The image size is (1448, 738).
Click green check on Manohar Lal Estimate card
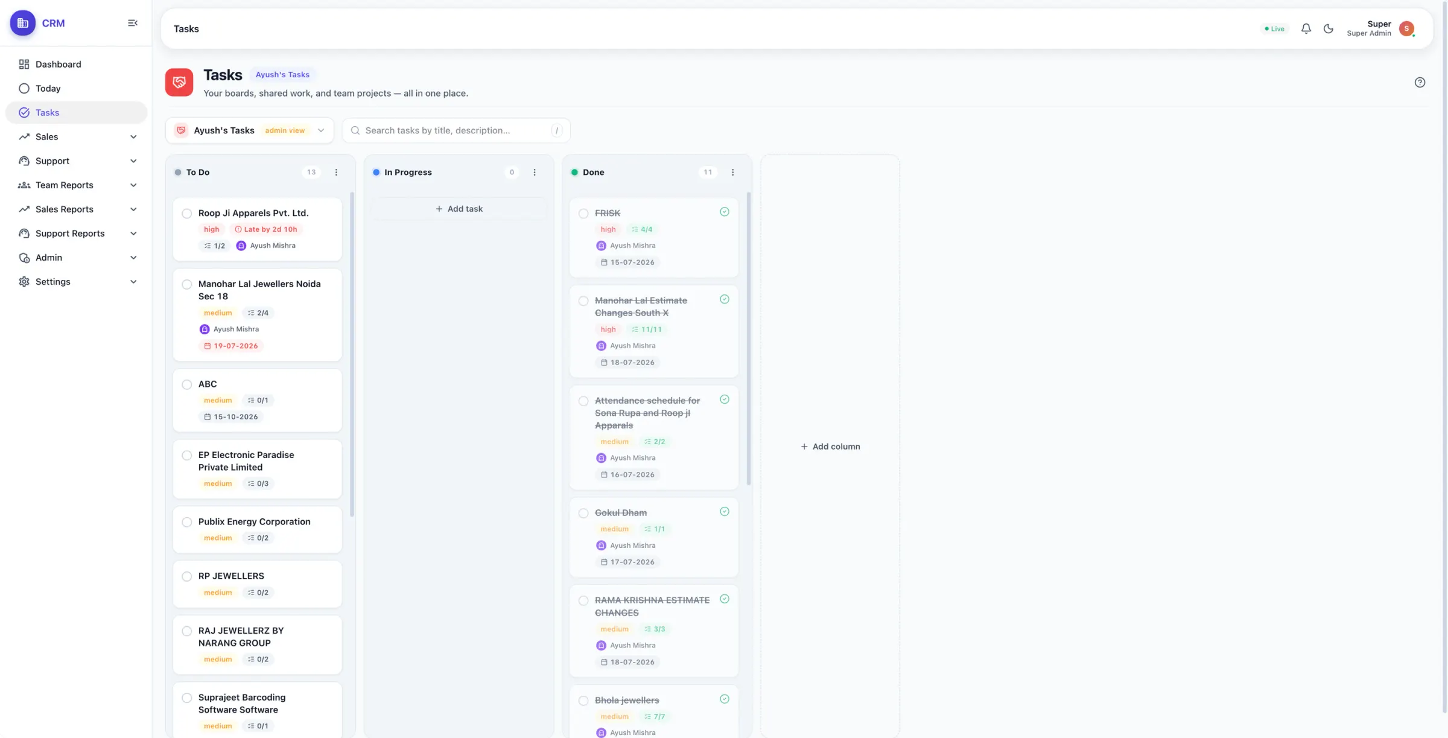click(x=725, y=299)
